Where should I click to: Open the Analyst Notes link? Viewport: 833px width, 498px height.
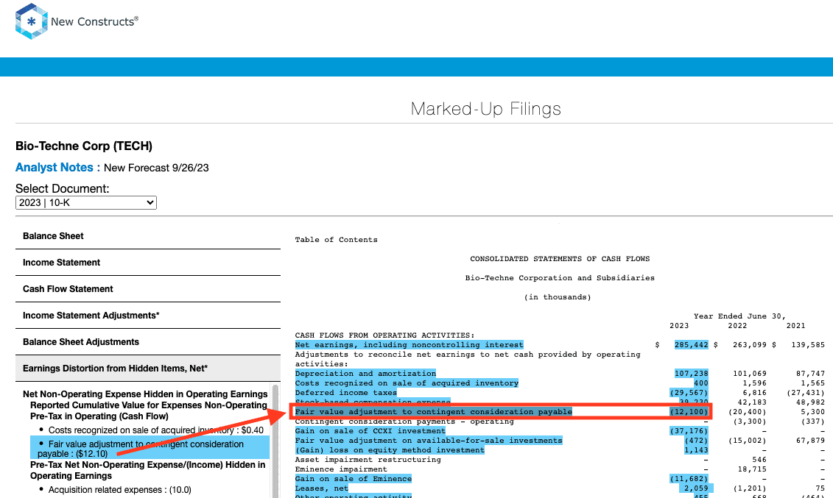tap(58, 168)
